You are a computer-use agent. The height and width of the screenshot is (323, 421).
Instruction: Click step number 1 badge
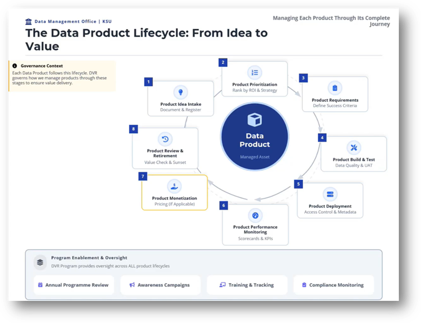click(x=149, y=82)
